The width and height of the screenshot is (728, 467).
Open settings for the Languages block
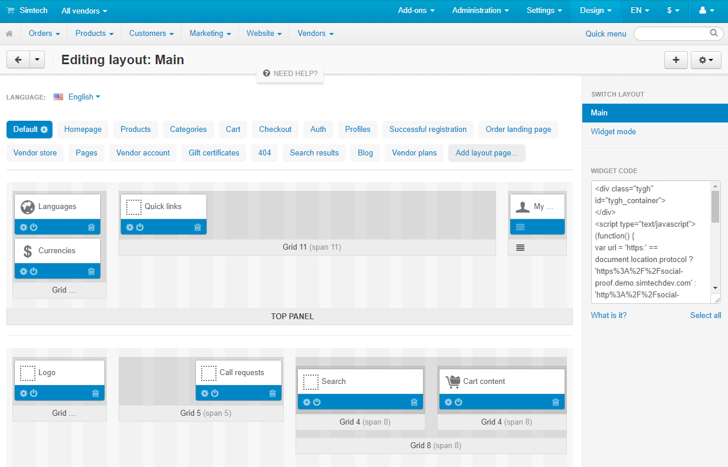pyautogui.click(x=22, y=227)
